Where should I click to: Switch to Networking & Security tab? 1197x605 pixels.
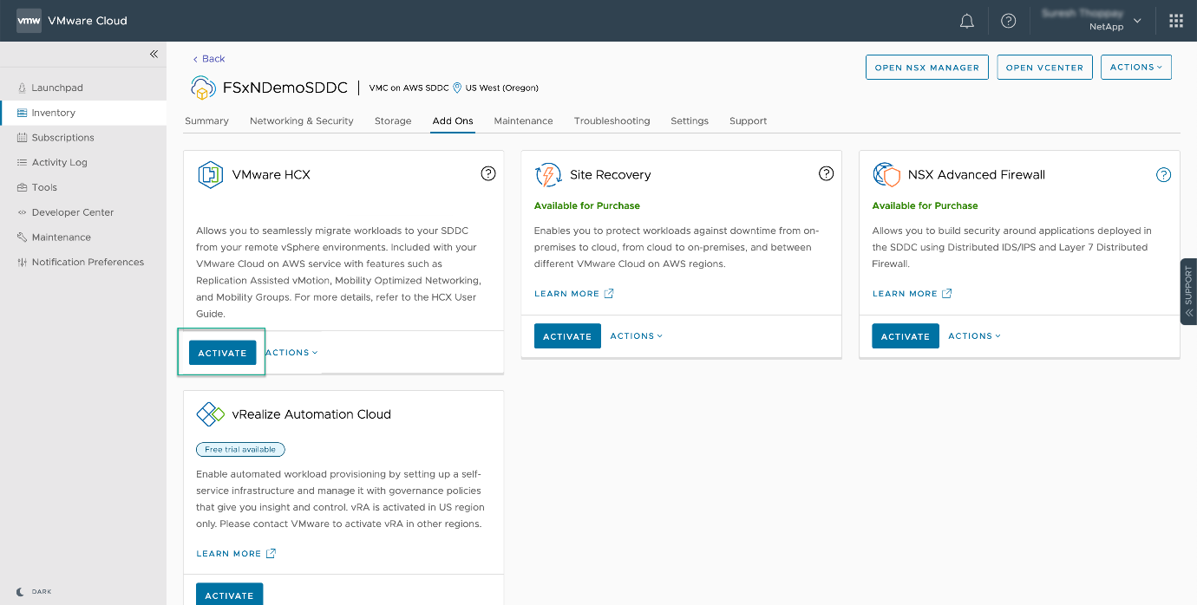click(301, 120)
